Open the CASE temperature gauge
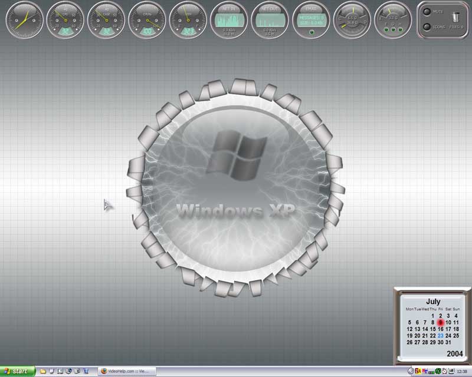Screen dimensions: 472x377 coord(106,20)
